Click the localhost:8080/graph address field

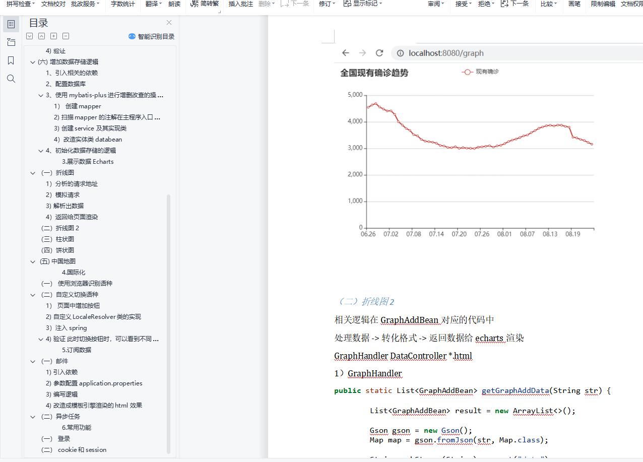[x=517, y=53]
